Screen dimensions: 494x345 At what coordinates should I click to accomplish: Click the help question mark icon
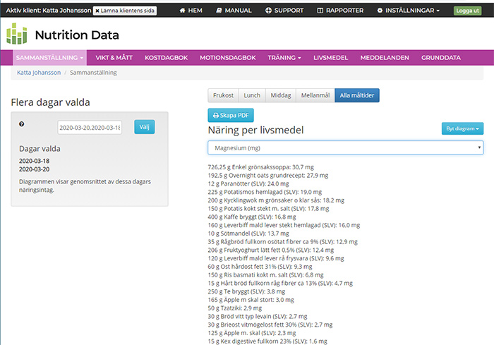point(22,124)
